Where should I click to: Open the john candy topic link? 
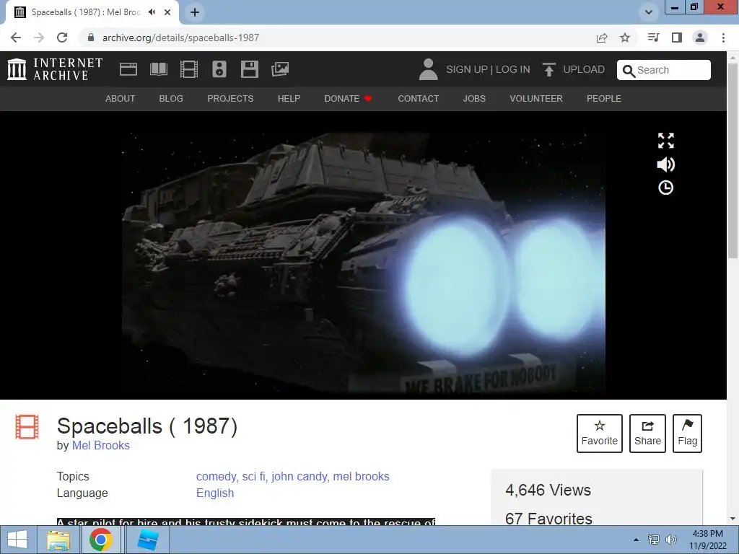299,477
